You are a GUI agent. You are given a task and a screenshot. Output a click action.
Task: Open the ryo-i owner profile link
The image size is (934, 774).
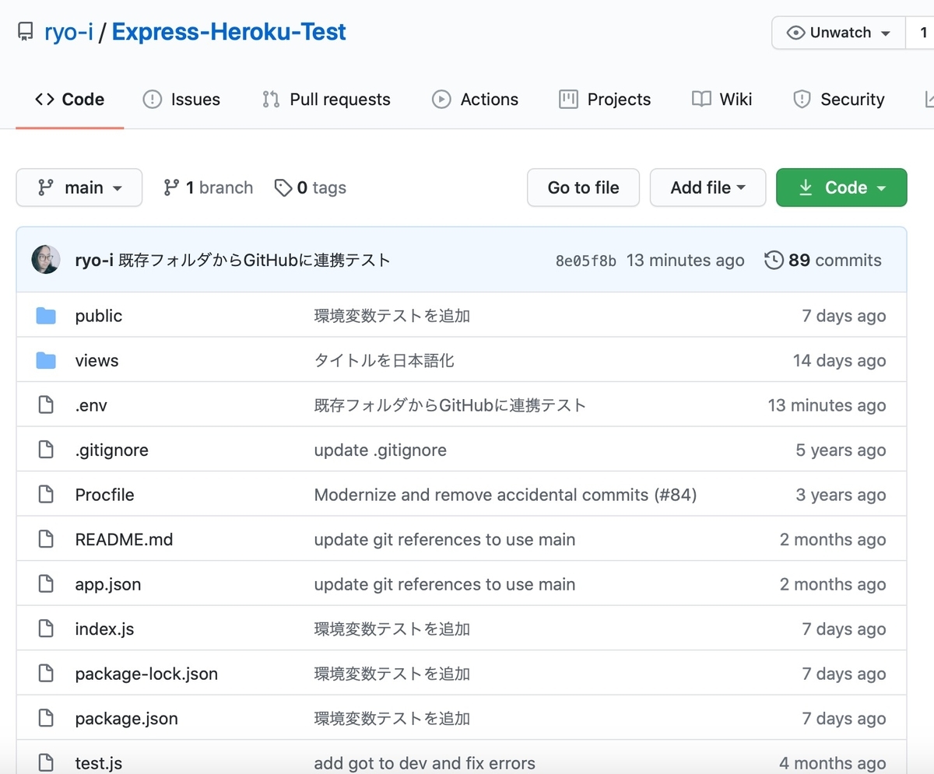coord(68,33)
